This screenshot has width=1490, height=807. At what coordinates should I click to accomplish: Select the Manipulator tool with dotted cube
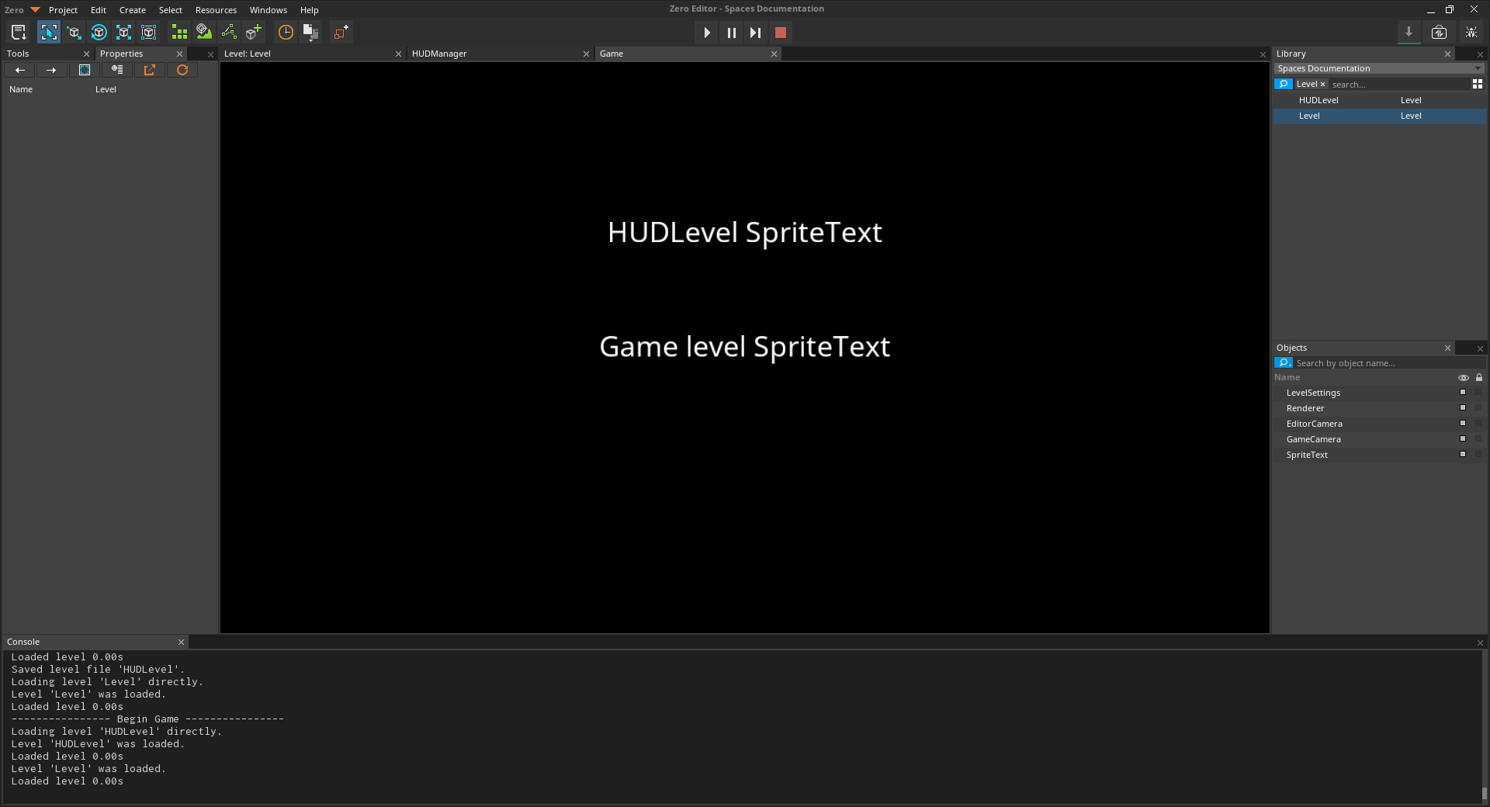148,32
